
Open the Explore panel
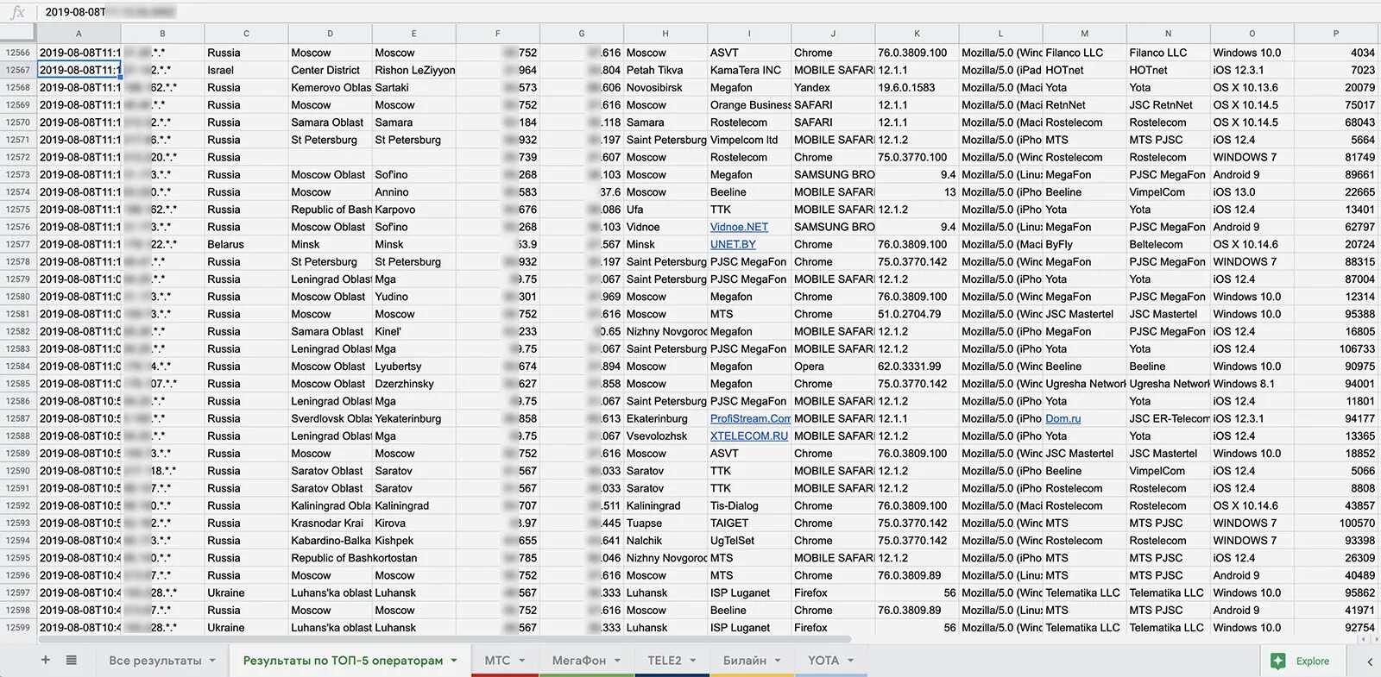[1302, 661]
